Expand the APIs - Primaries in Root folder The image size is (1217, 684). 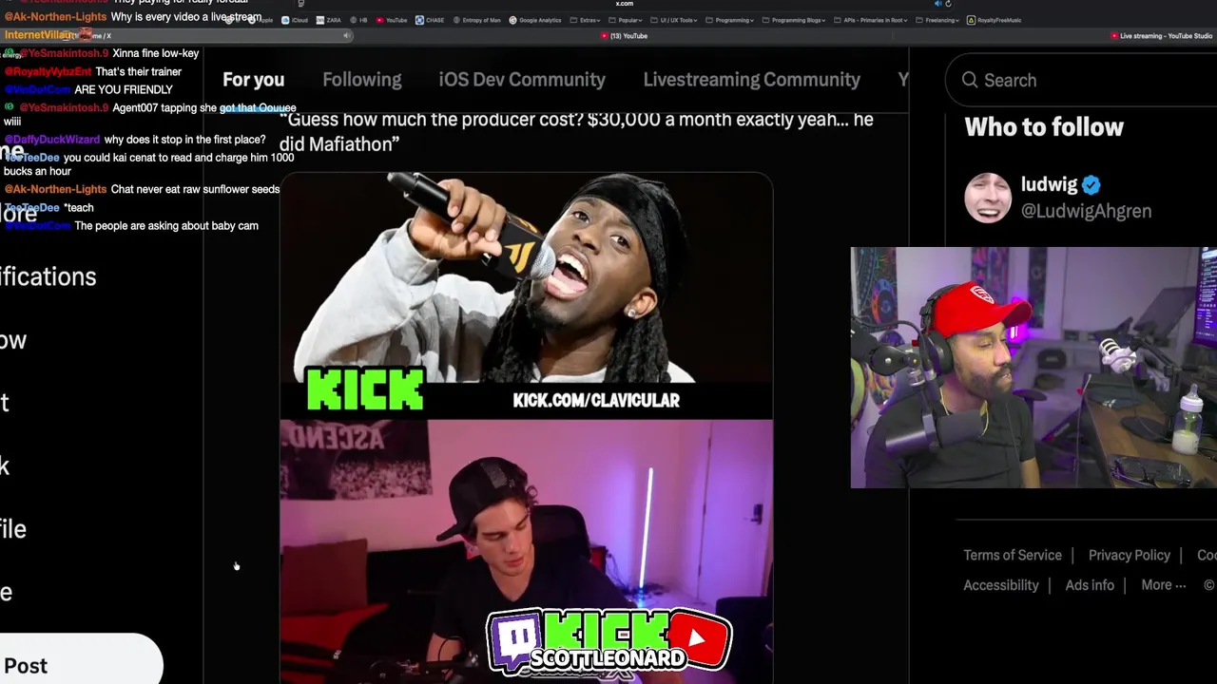(x=873, y=20)
